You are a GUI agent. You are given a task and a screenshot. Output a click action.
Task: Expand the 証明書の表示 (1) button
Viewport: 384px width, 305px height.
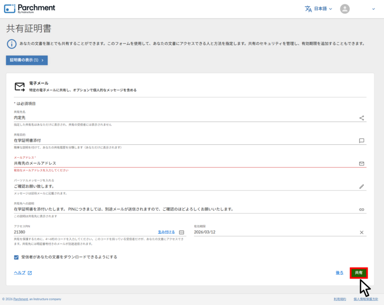tap(27, 60)
